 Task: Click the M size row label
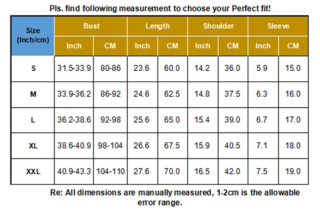click(33, 95)
